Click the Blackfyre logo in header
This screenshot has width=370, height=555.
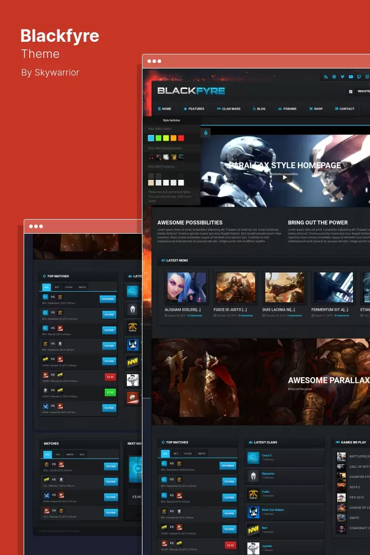[191, 91]
